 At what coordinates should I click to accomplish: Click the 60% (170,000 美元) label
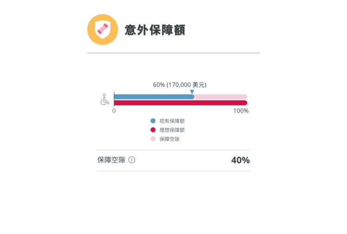[180, 85]
